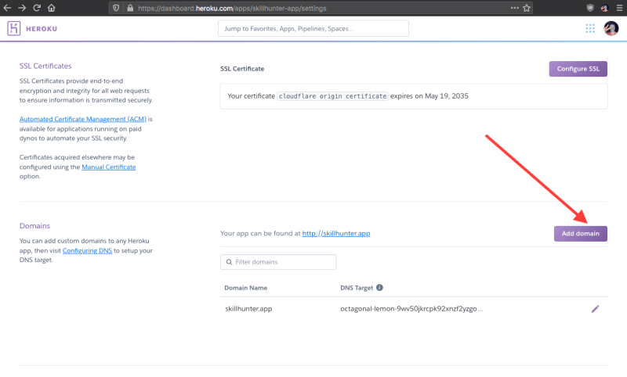Open page actions three-dot menu

coord(515,8)
